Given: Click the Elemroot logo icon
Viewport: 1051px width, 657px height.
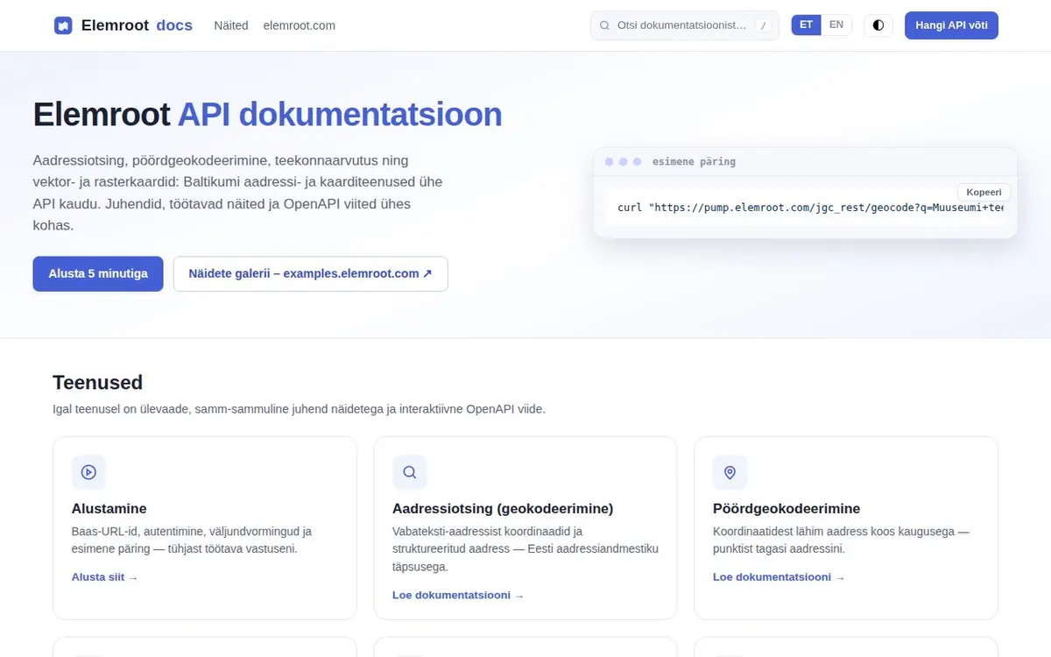Looking at the screenshot, I should coord(63,25).
